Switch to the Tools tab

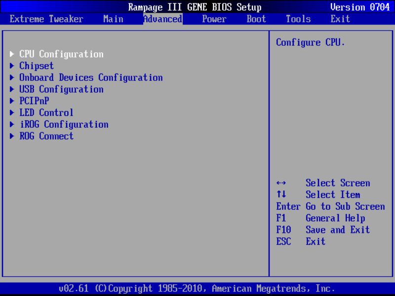[298, 19]
